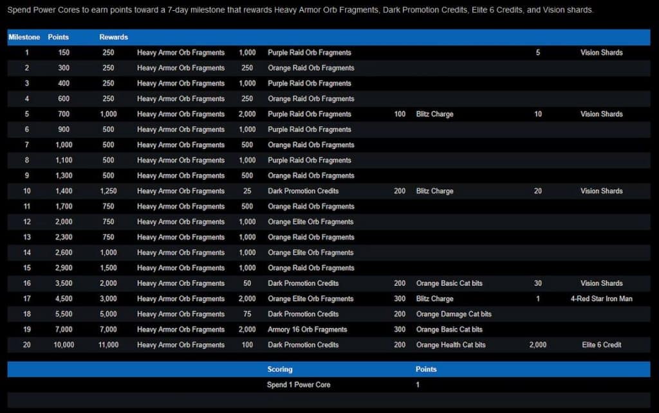Click the "Spend Power Cores to earn points" description
The image size is (659, 413).
[x=300, y=10]
